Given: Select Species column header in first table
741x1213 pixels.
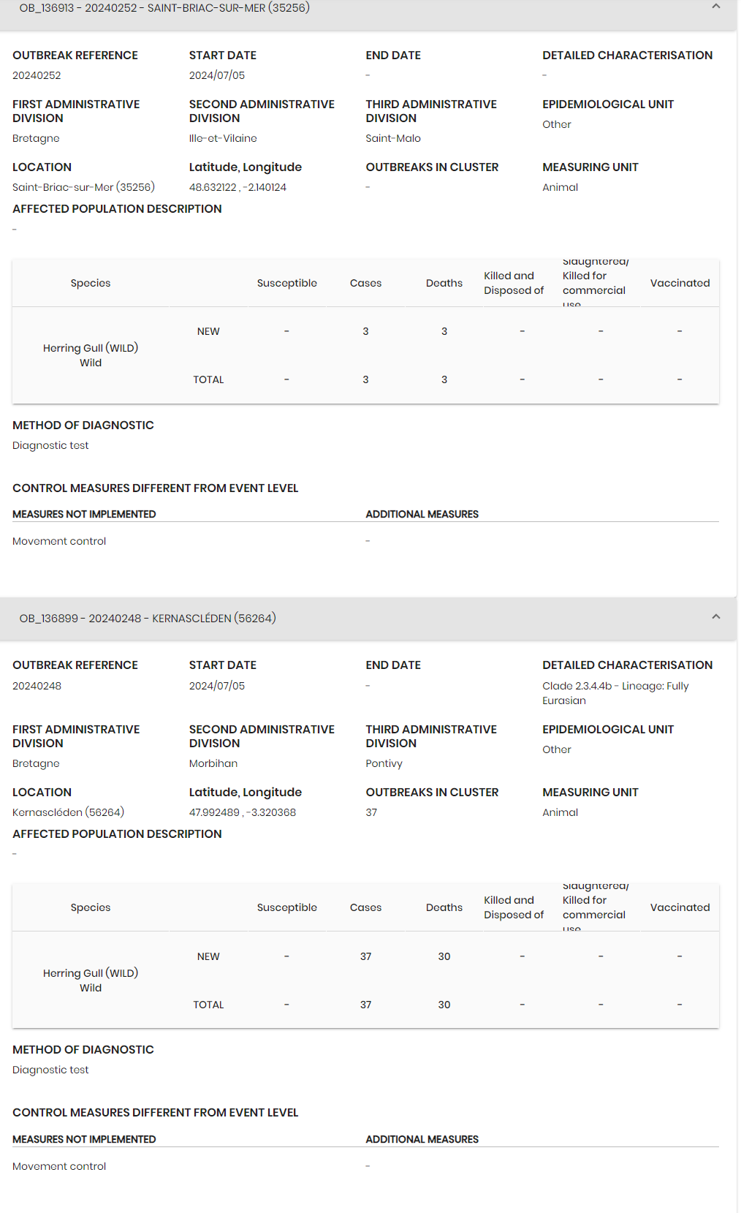Looking at the screenshot, I should click(91, 284).
